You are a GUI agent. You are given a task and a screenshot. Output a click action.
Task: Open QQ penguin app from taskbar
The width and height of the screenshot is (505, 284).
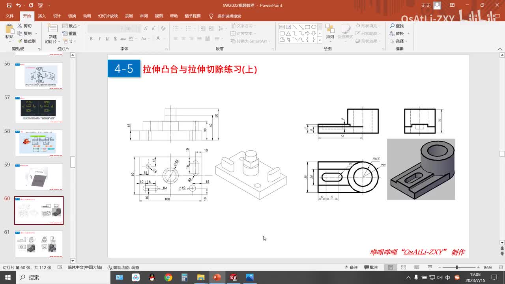click(152, 277)
